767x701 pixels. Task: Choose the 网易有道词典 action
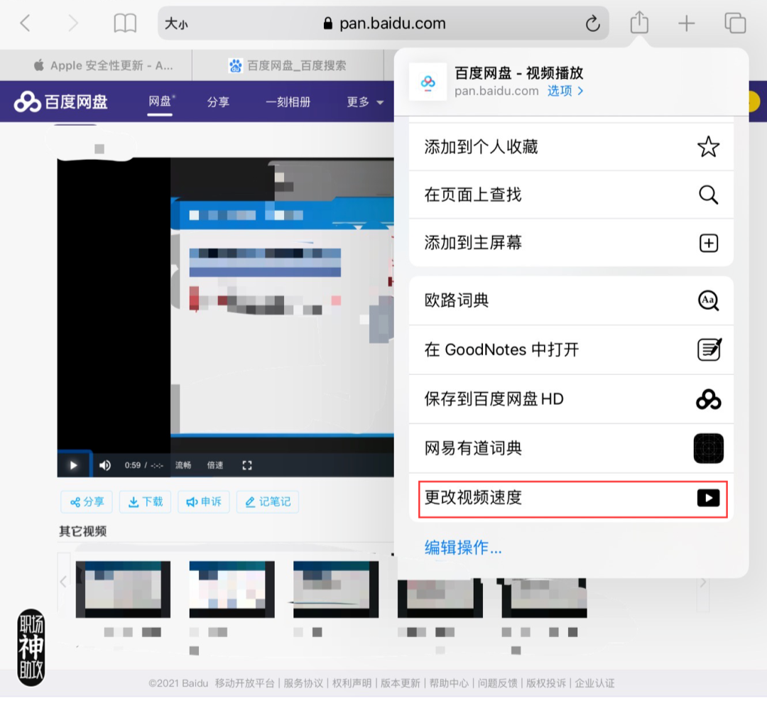pyautogui.click(x=571, y=448)
